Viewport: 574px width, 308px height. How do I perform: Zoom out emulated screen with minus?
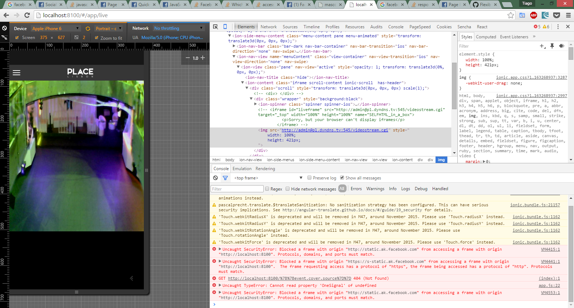coord(188,58)
